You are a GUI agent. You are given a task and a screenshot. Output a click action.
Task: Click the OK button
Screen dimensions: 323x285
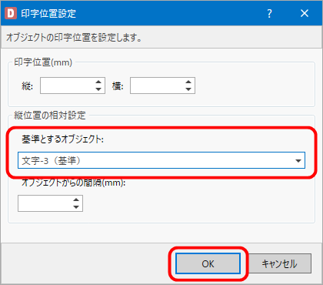(208, 263)
